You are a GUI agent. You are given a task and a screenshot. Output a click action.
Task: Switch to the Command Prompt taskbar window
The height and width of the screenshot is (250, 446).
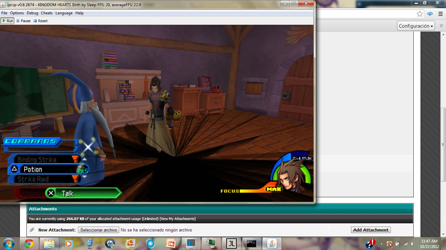click(x=252, y=243)
